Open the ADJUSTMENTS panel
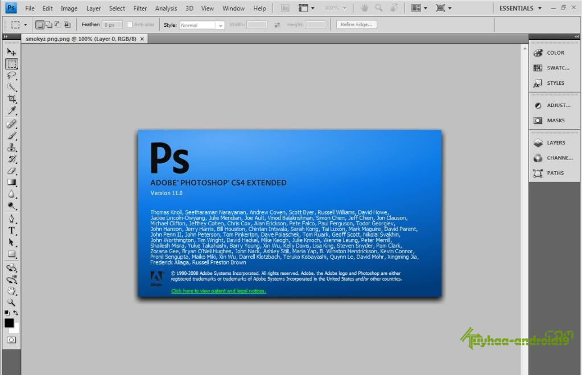This screenshot has height=375, width=582. pos(554,105)
